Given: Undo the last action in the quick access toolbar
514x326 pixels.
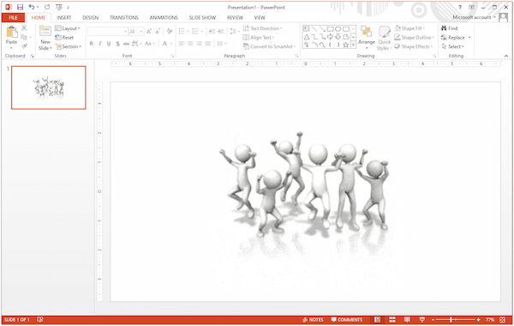Looking at the screenshot, I should tap(32, 7).
